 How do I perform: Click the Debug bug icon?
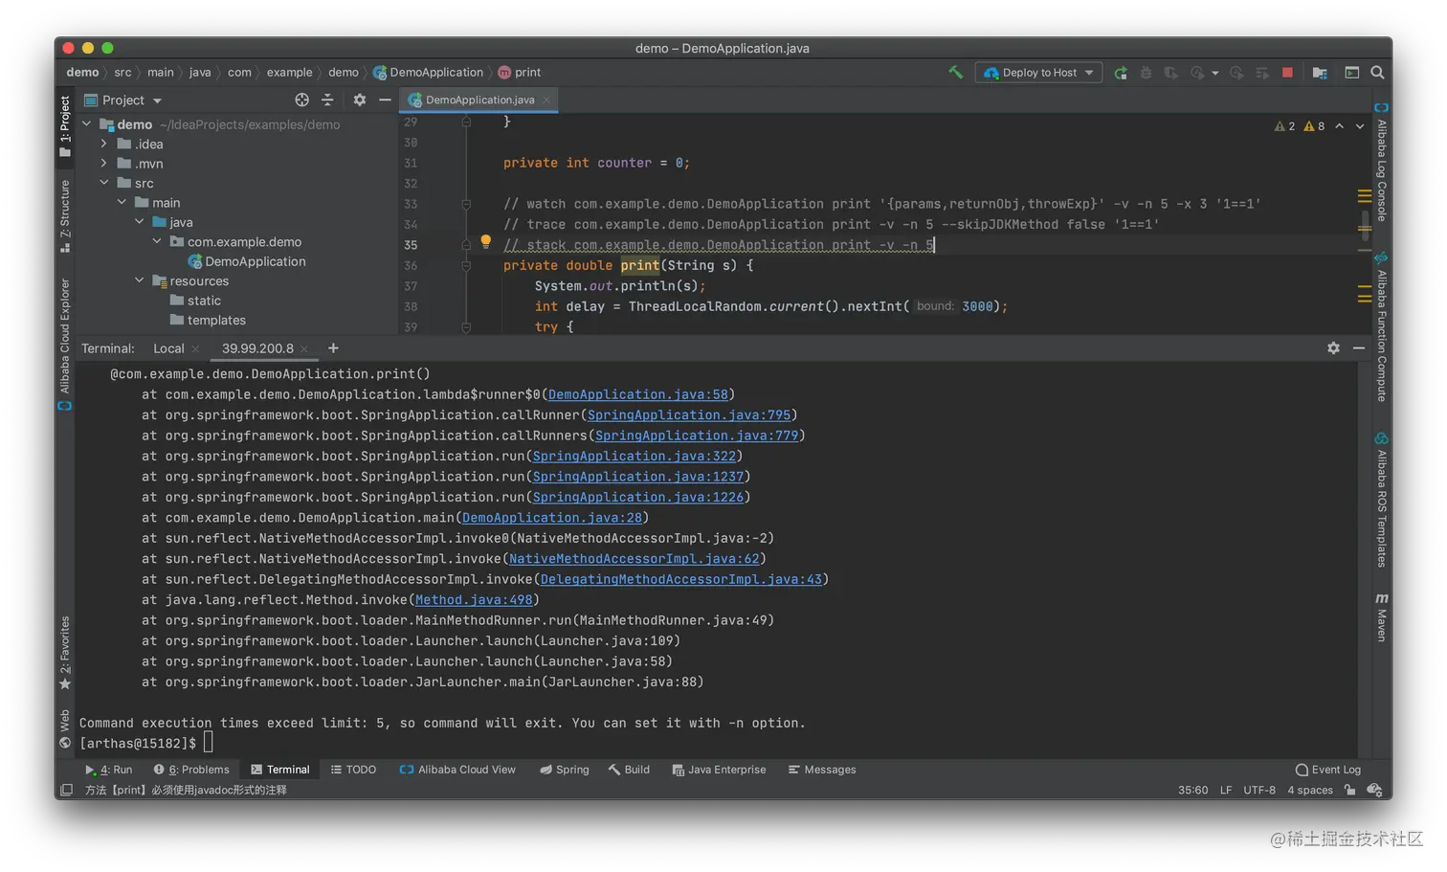click(1146, 73)
